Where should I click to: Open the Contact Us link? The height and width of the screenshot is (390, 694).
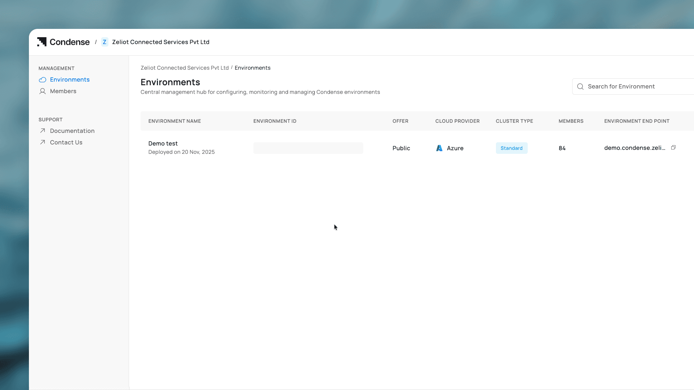[66, 142]
